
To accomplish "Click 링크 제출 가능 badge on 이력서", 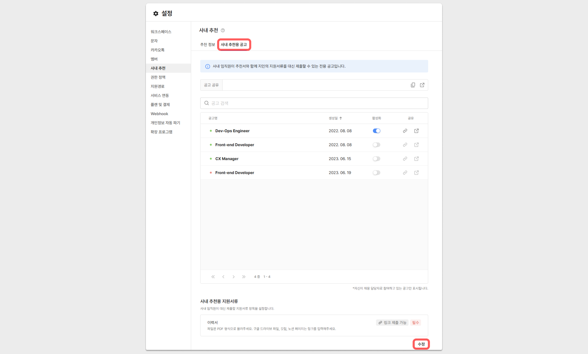I will [x=392, y=322].
